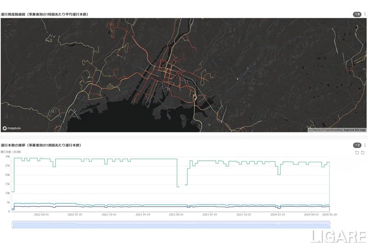This screenshot has width=368, height=245.
Task: Open map panel filter badge showing 6
Action: (x=356, y=14)
